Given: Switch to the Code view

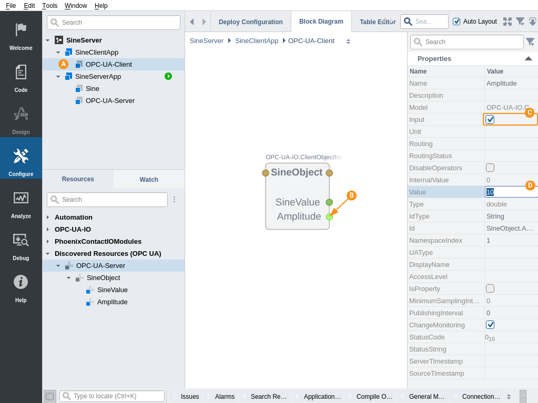Looking at the screenshot, I should point(21,77).
